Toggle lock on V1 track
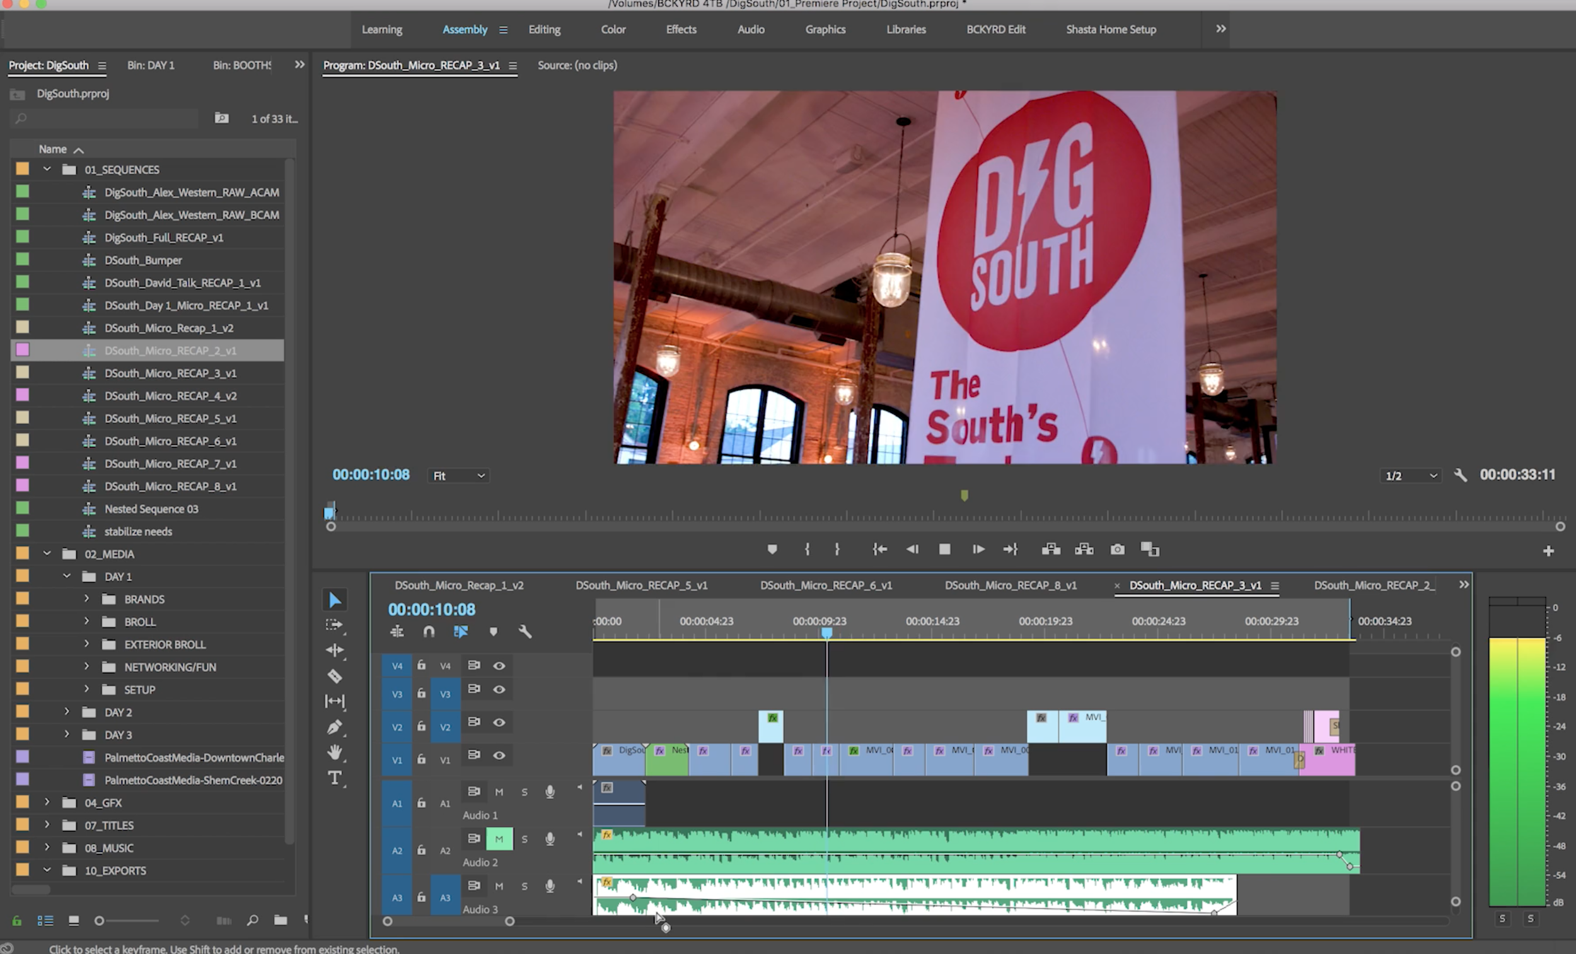The width and height of the screenshot is (1576, 954). tap(421, 759)
